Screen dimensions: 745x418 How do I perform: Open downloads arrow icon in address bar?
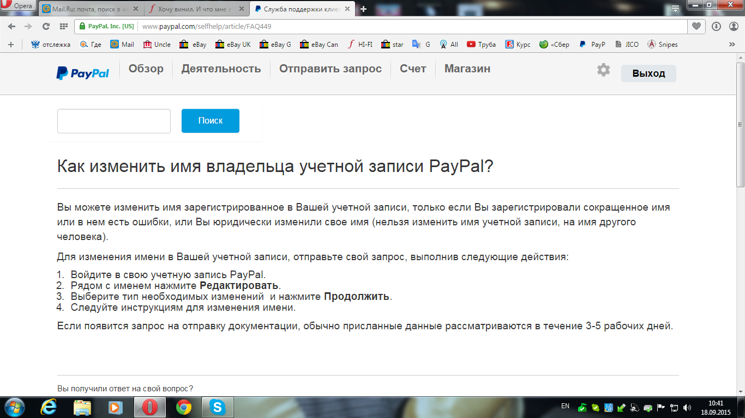point(716,26)
